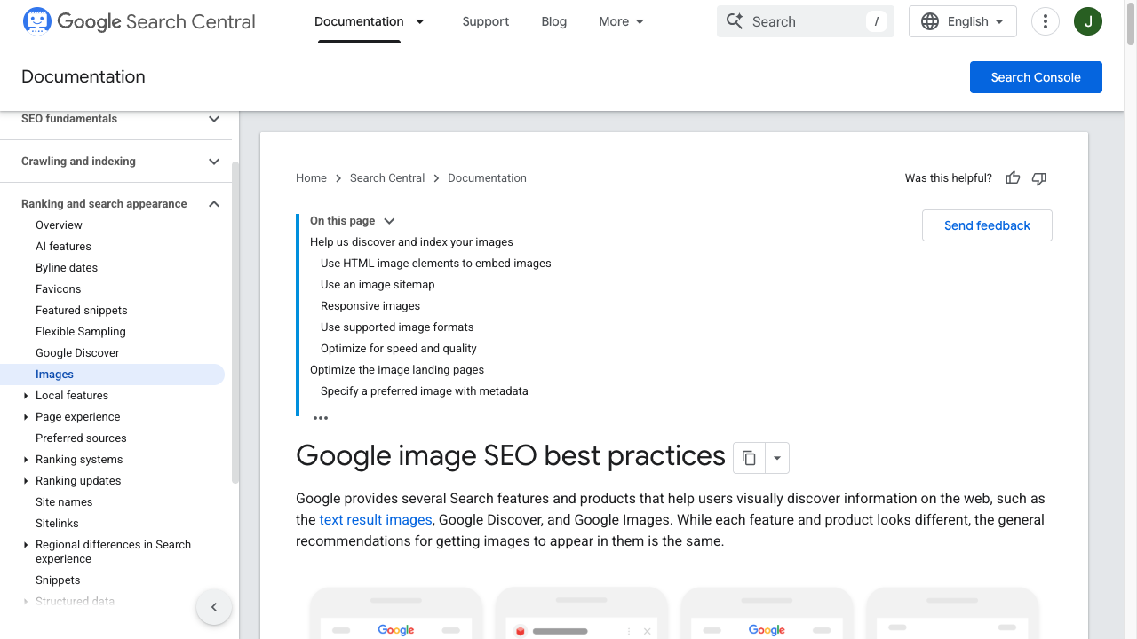Viewport: 1137px width, 639px height.
Task: Open the More menu dropdown
Action: point(622,21)
